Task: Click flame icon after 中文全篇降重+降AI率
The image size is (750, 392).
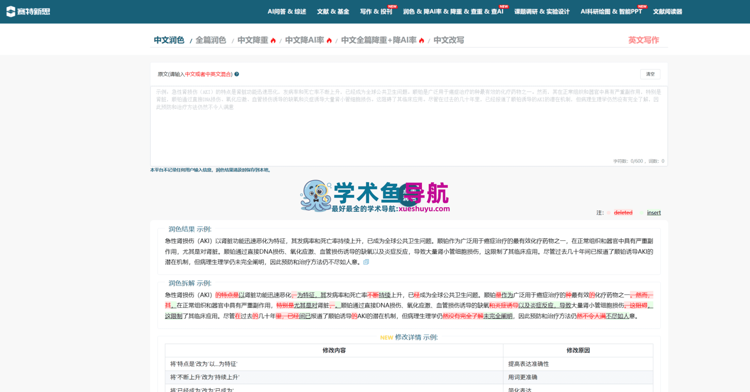Action: [422, 41]
